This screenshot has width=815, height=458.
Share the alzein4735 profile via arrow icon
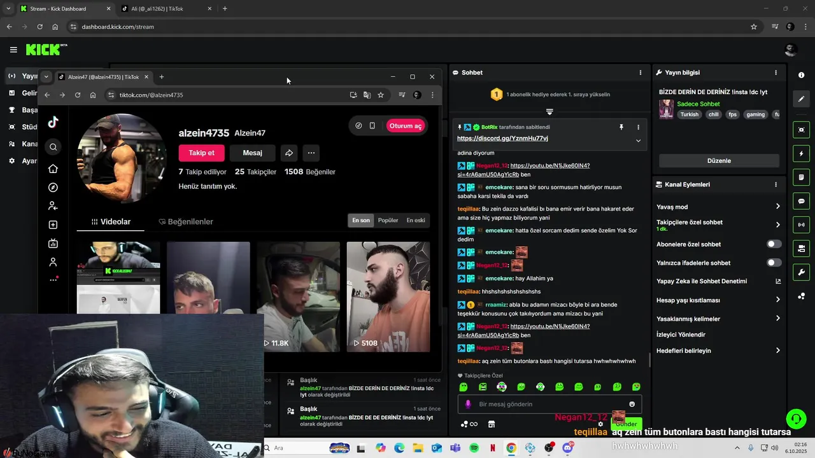289,153
